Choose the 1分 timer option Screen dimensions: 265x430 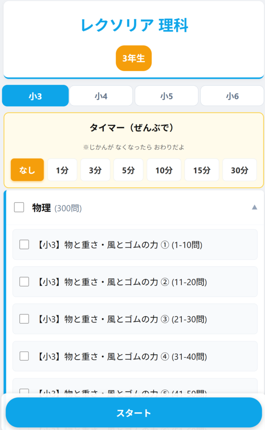pyautogui.click(x=62, y=170)
